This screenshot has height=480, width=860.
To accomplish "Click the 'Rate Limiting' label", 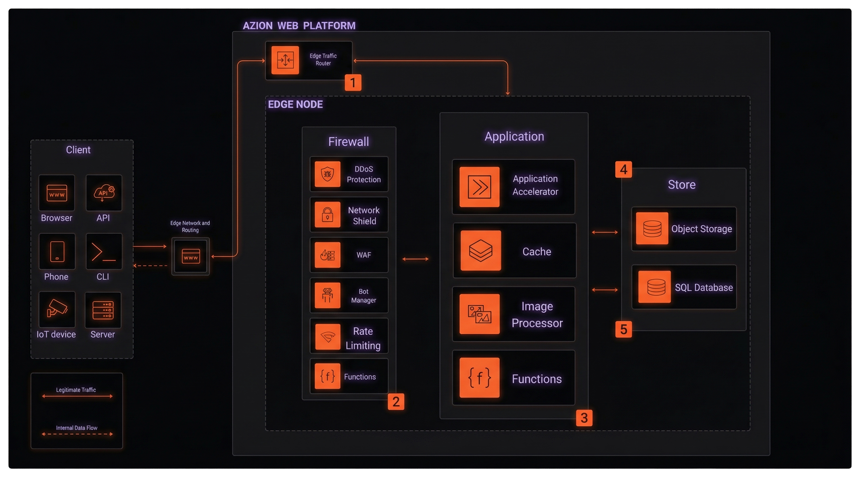I will pos(363,338).
